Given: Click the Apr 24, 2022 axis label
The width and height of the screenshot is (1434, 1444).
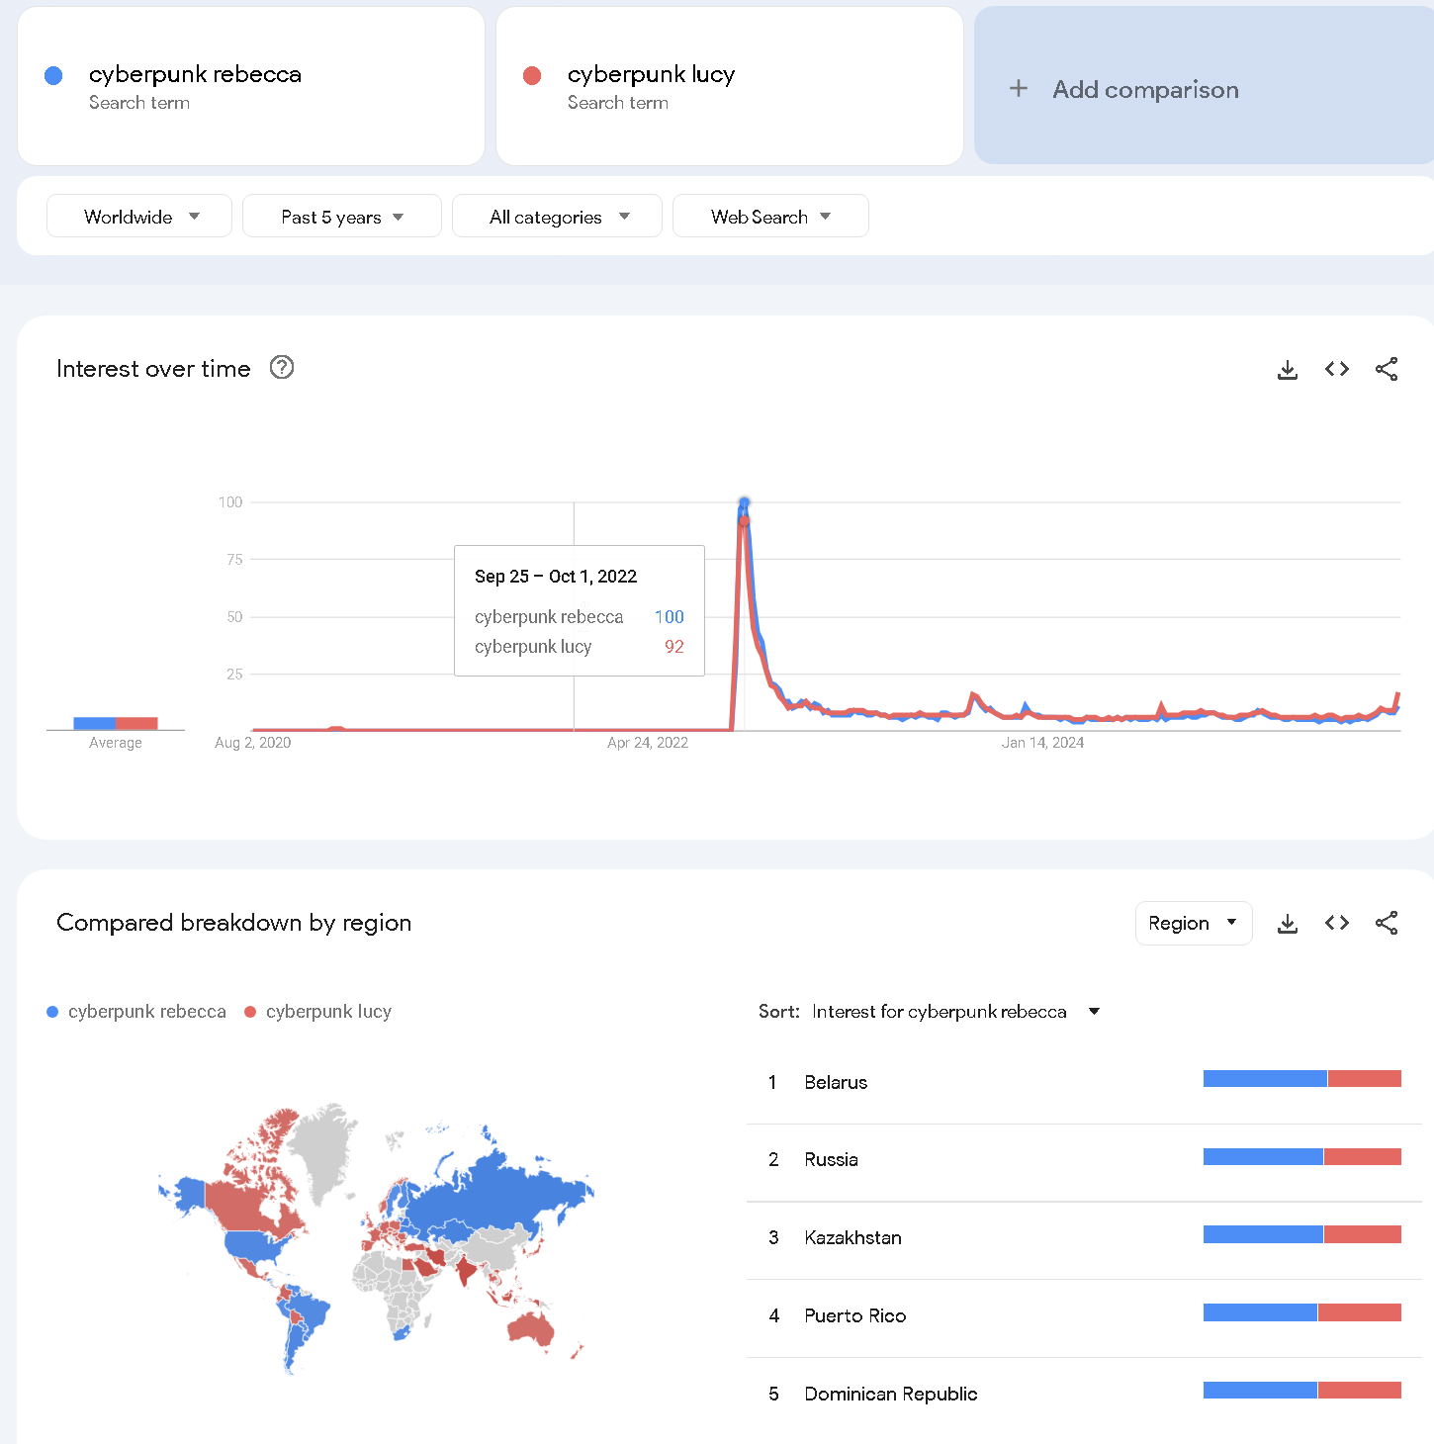Looking at the screenshot, I should tap(648, 743).
